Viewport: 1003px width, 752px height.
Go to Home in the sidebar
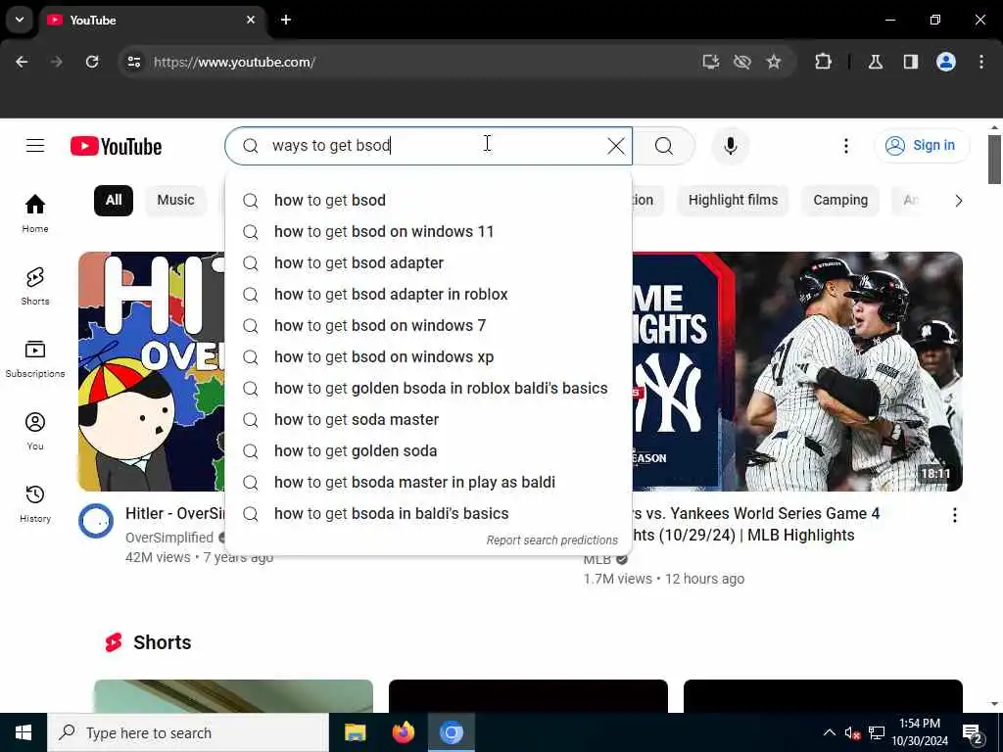35,213
